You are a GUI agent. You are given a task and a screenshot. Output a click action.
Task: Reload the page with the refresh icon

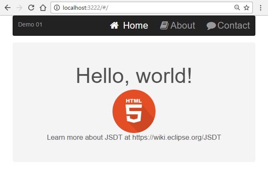tap(31, 8)
